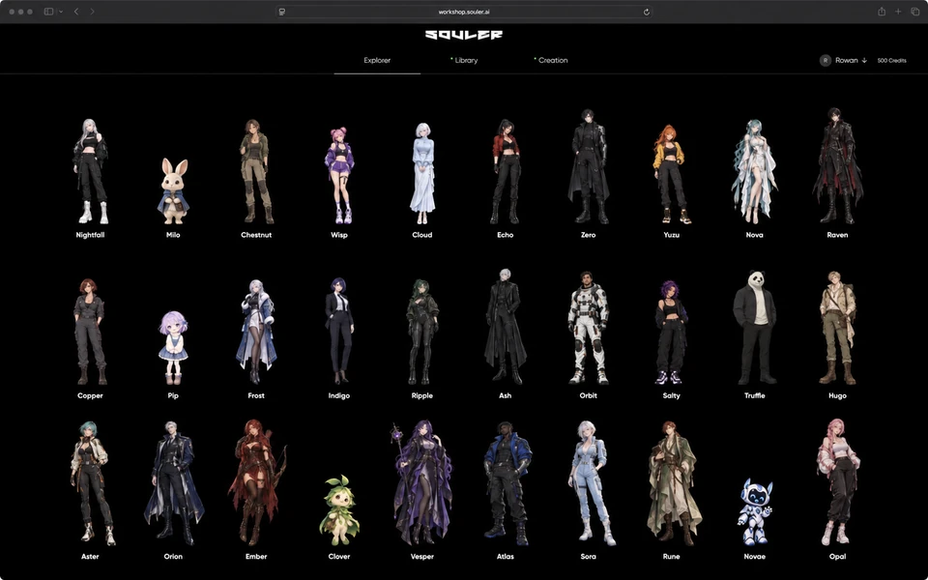
Task: Select the Ember archer character
Action: point(257,483)
